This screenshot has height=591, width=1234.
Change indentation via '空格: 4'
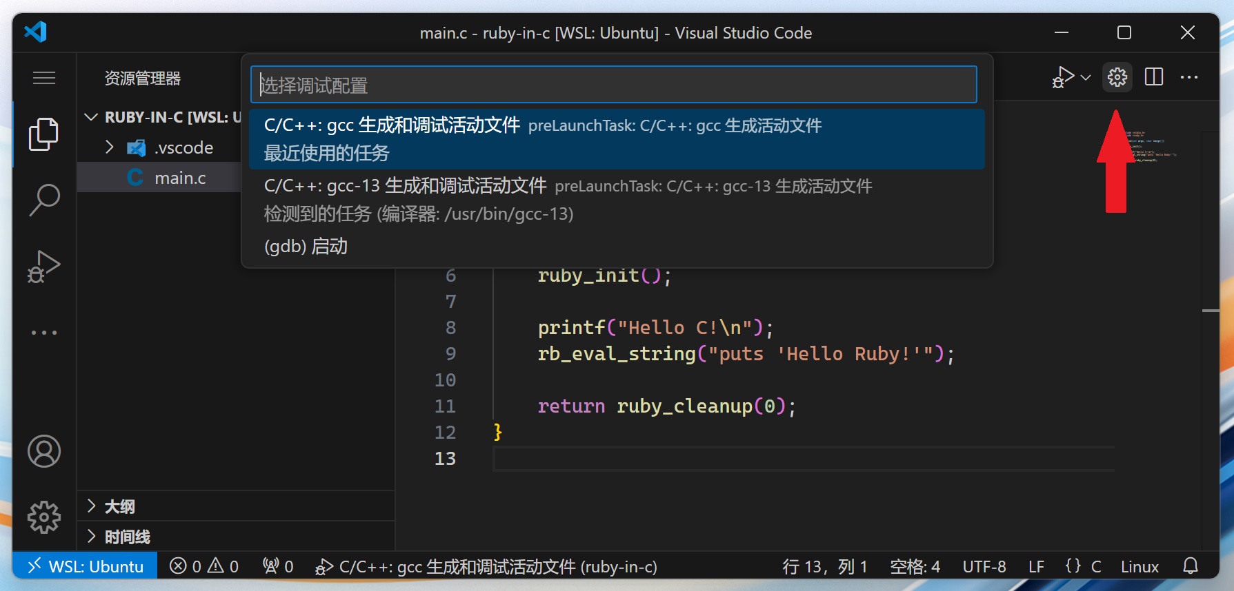pos(915,566)
